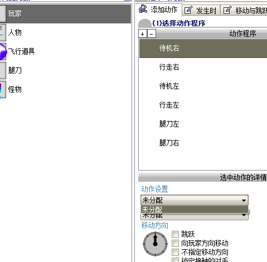This screenshot has height=262, width=267.
Task: Click the (1)选择动作程序 heading
Action: [x=179, y=23]
